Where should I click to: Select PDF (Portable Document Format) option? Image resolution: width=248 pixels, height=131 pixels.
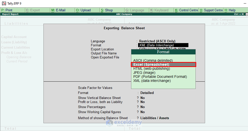coord(160,77)
